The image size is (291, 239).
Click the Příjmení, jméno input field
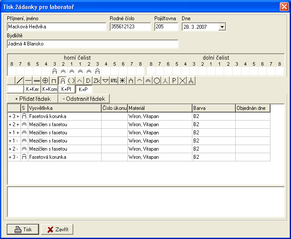coord(57,27)
